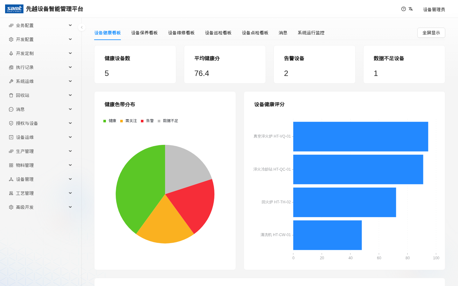Open the language translation icon

[411, 9]
